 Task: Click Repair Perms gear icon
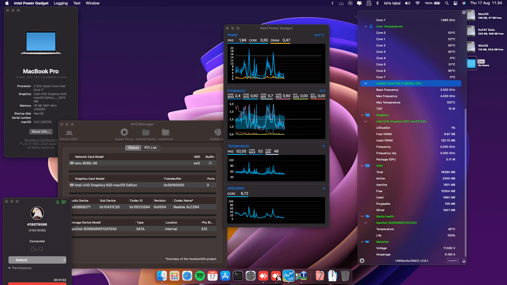click(124, 132)
